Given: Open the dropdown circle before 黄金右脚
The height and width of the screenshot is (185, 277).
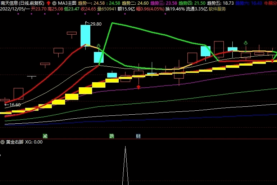Looking at the screenshot, I should (x=3, y=142).
